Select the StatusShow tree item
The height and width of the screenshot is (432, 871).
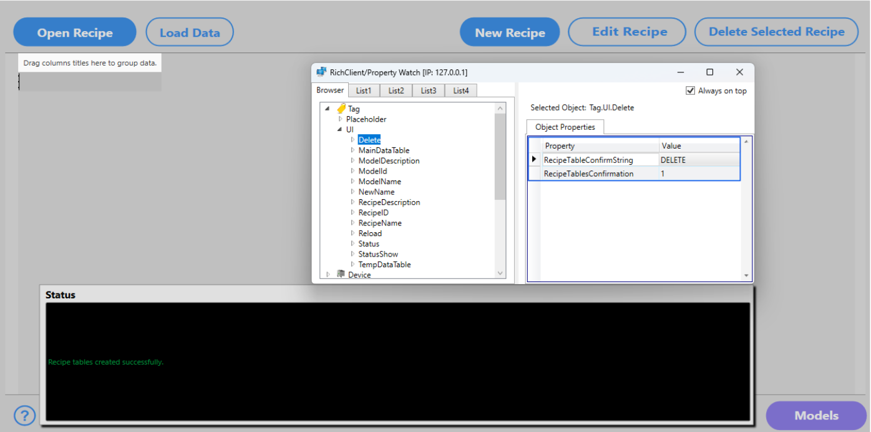point(377,254)
